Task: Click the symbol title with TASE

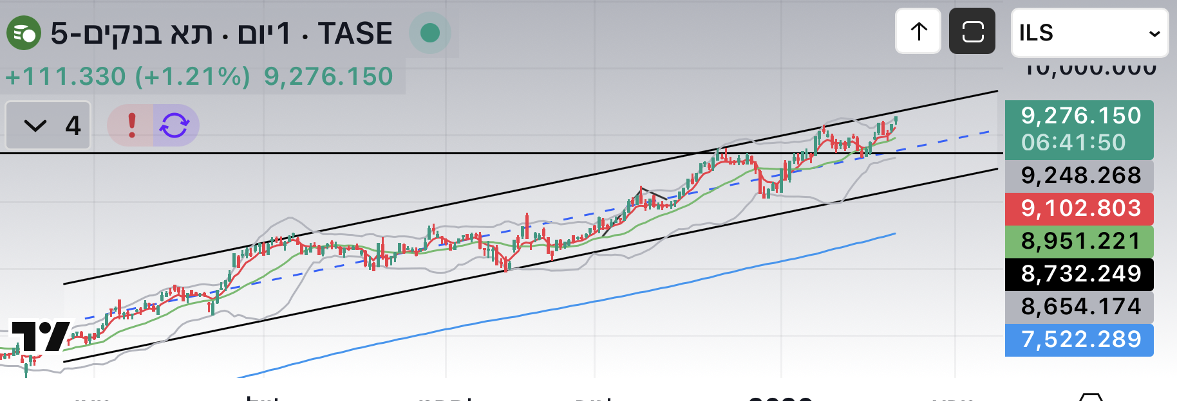Action: pyautogui.click(x=221, y=33)
